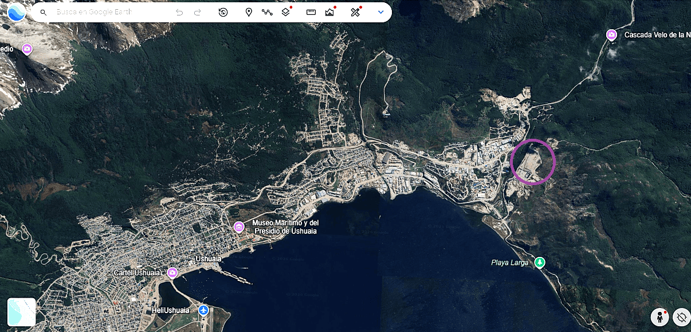This screenshot has width=691, height=332.
Task: Click the redo arrow in toolbar
Action: tap(198, 12)
